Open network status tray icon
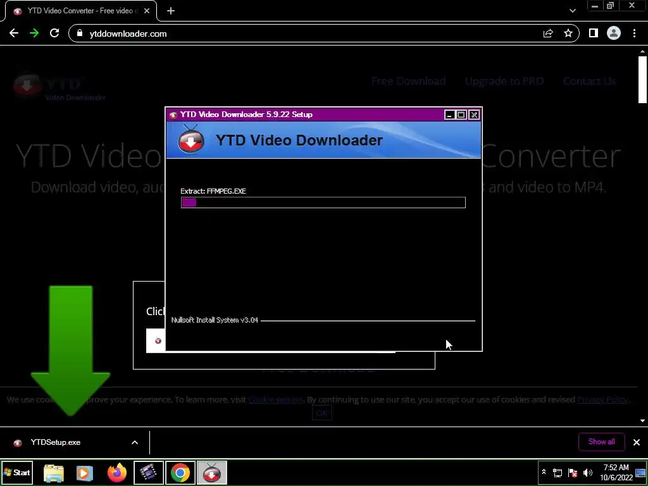 (x=558, y=473)
